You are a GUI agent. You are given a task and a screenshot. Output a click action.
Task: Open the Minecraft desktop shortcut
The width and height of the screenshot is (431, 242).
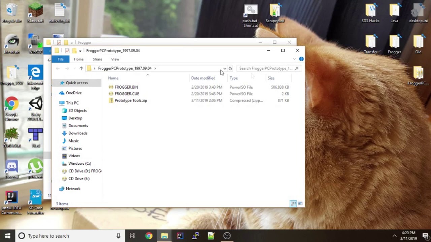(x=35, y=13)
